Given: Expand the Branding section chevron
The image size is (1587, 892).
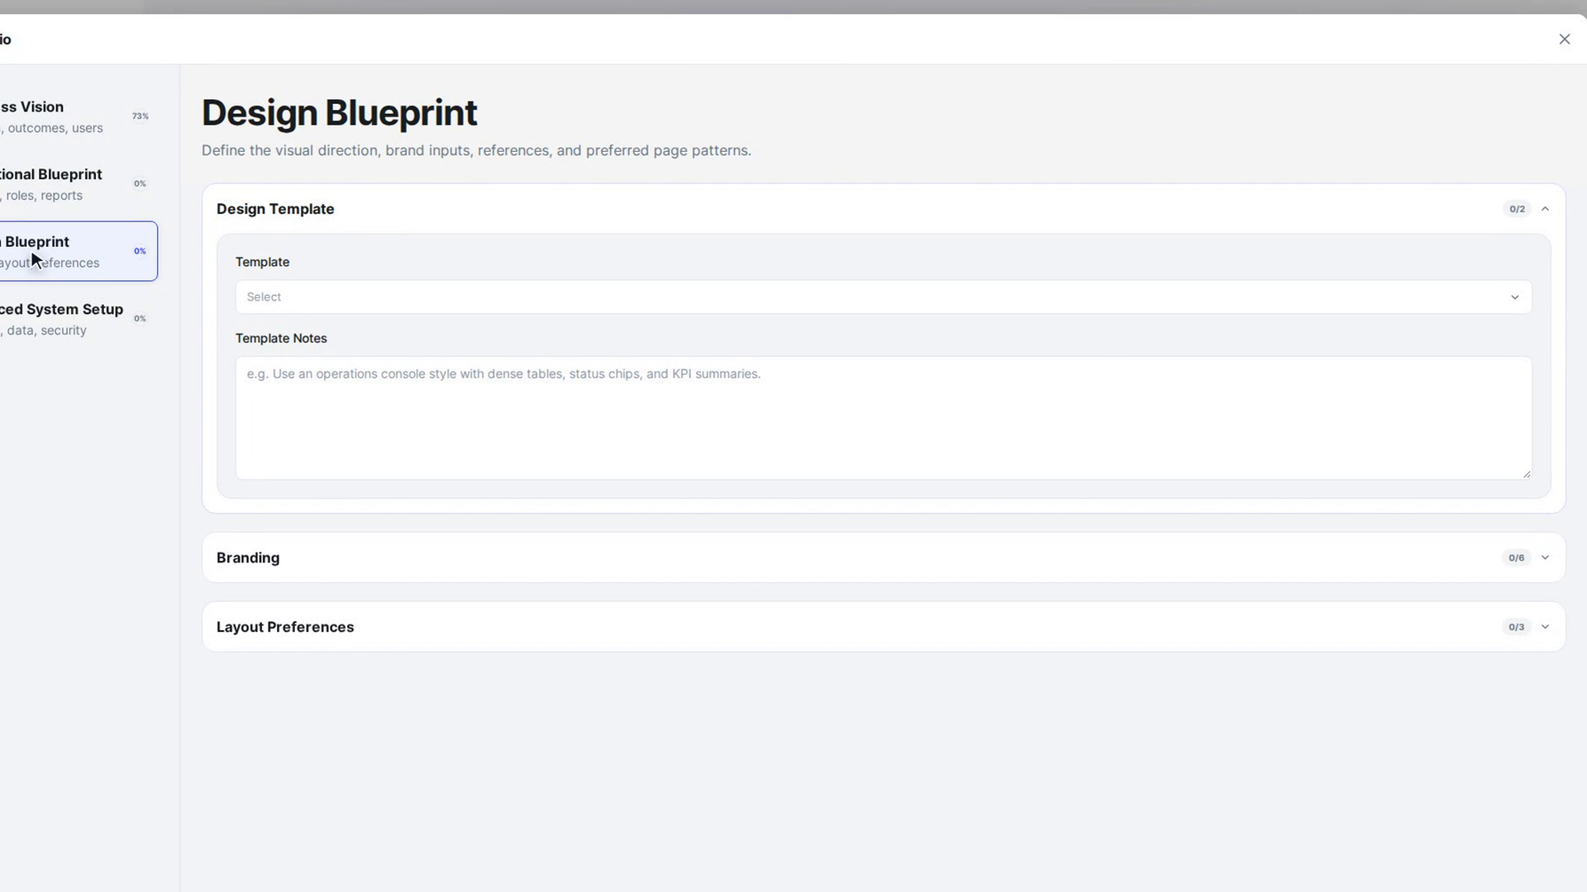Looking at the screenshot, I should tap(1545, 557).
